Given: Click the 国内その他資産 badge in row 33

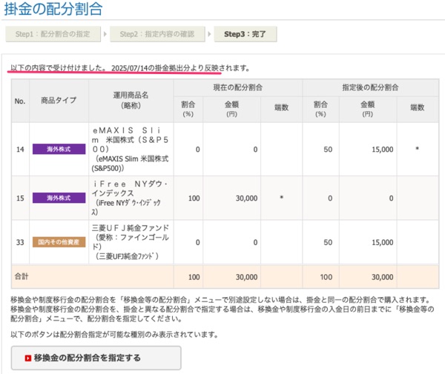Looking at the screenshot, I should [x=59, y=242].
